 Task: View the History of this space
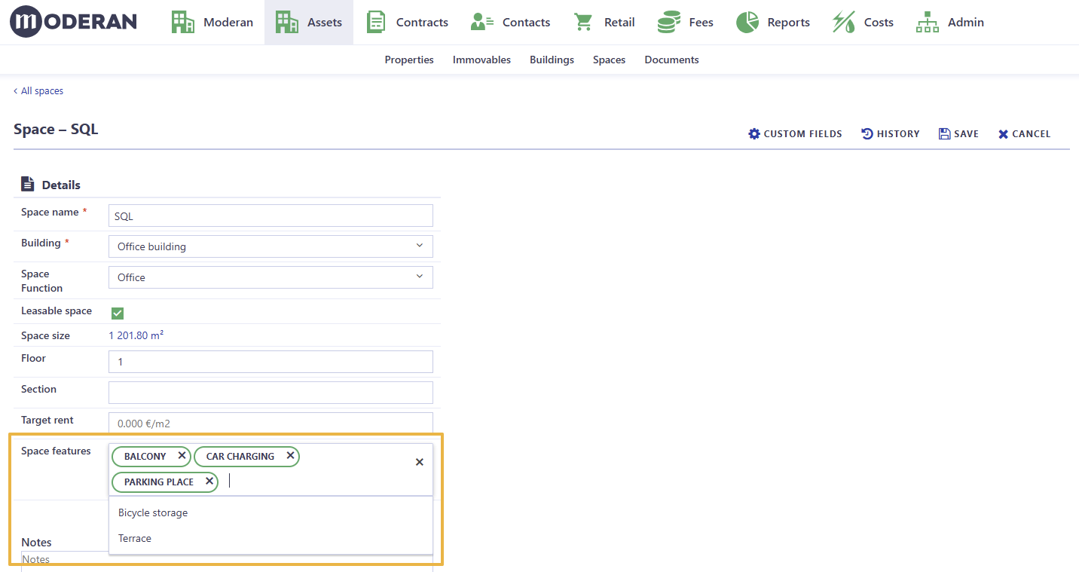891,133
